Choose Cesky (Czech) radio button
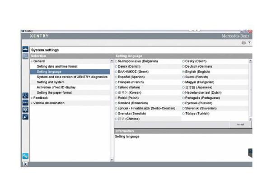271x193 pixels. [x=183, y=61]
